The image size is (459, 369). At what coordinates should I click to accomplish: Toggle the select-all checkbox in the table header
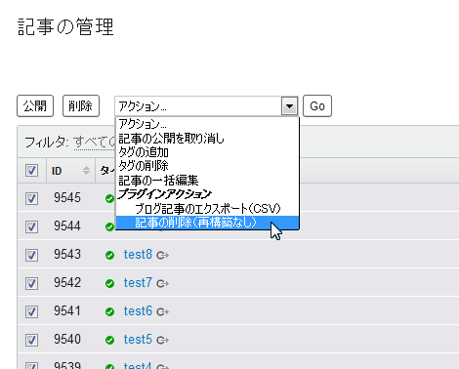[31, 170]
